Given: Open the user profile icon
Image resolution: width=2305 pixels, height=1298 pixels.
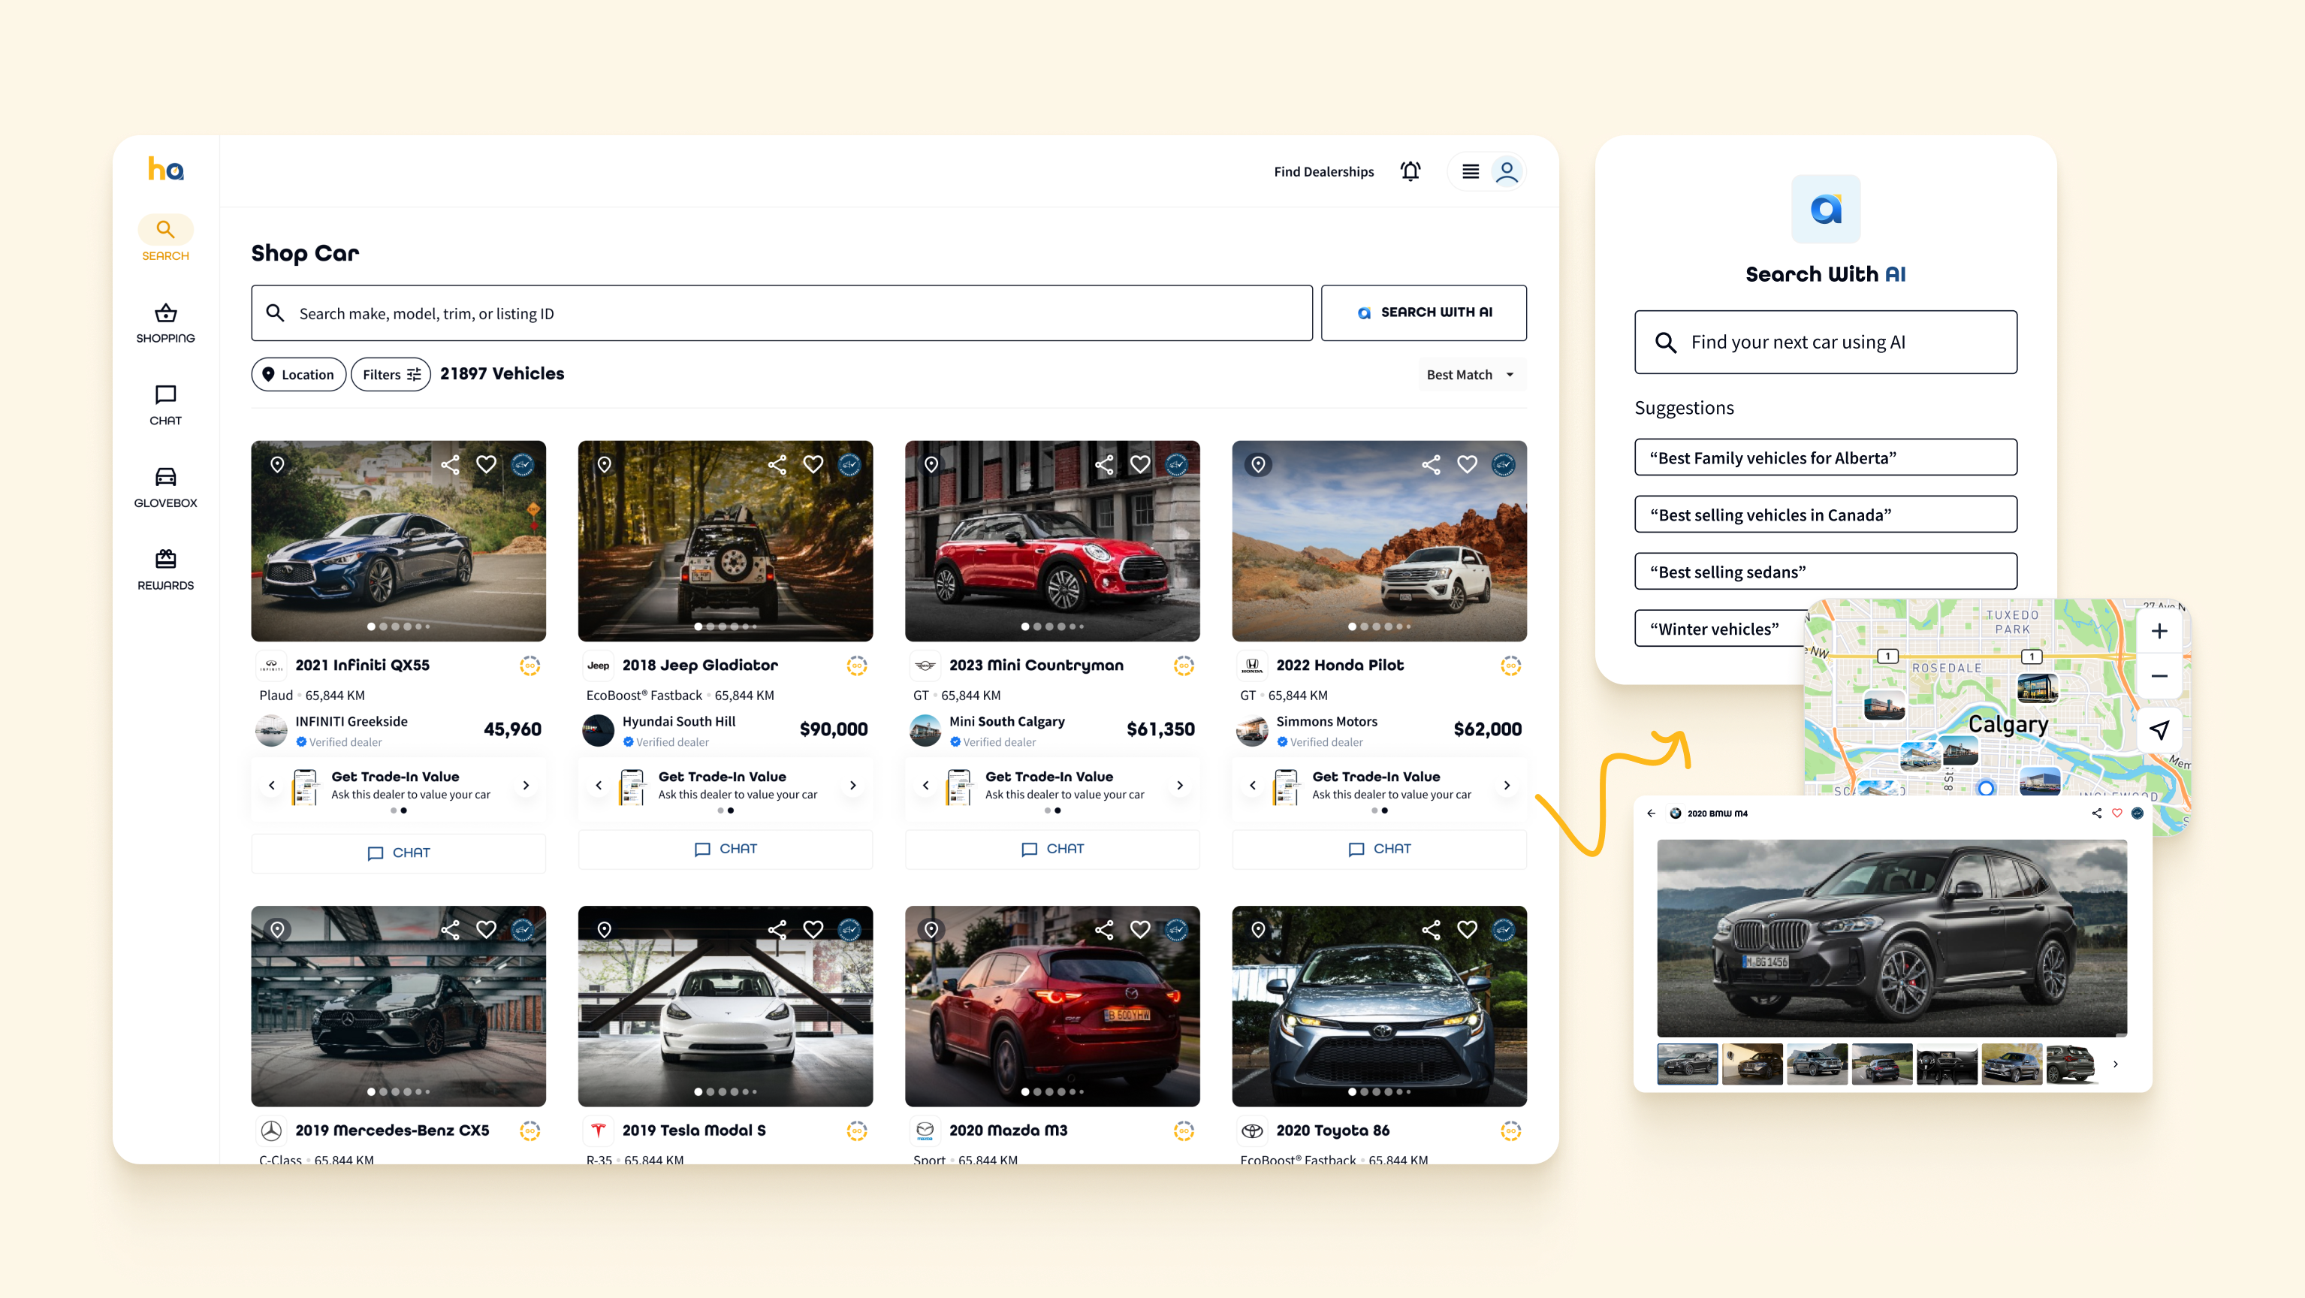Looking at the screenshot, I should coord(1507,171).
